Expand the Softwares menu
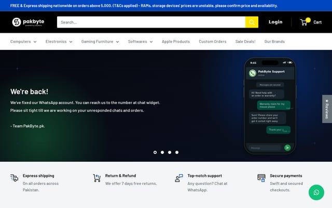Viewport: 332px width, 208px height. (140, 42)
